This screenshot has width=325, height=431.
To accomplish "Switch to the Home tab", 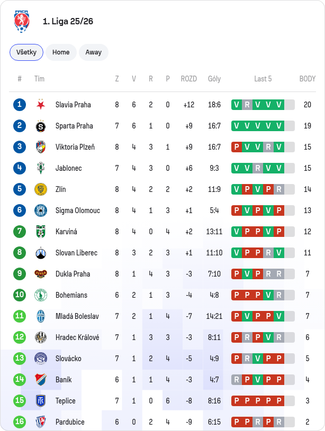I will tap(61, 52).
